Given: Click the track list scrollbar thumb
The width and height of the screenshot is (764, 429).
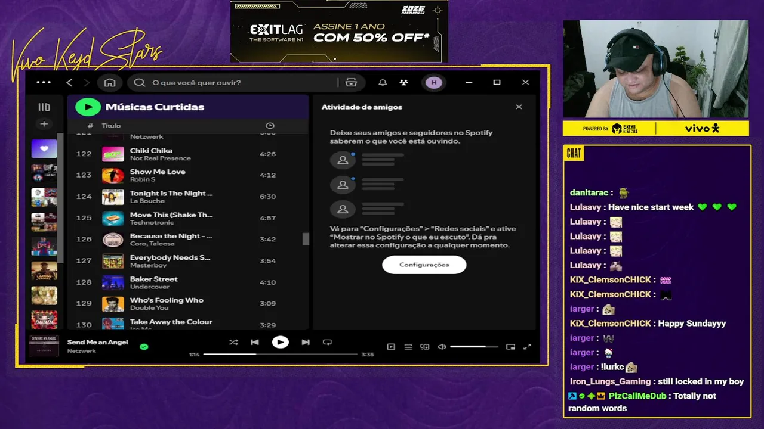Looking at the screenshot, I should [x=306, y=239].
